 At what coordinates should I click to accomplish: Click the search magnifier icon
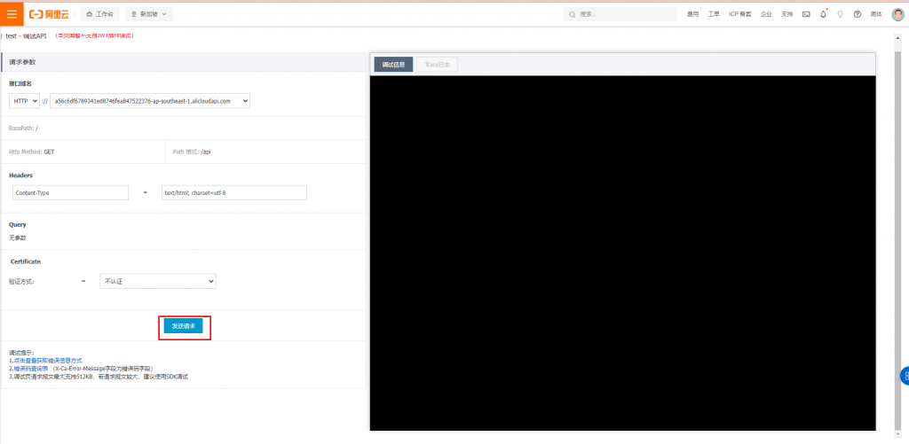[x=573, y=14]
